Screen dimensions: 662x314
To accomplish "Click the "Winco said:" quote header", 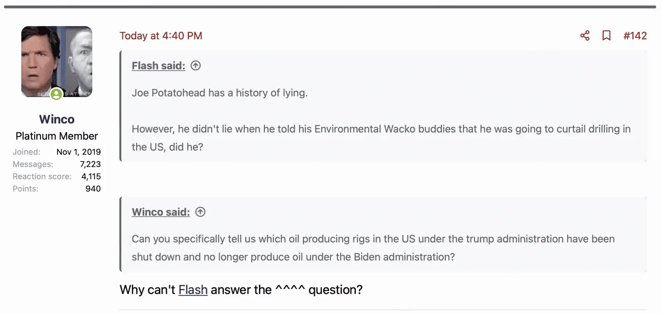I will pos(161,212).
